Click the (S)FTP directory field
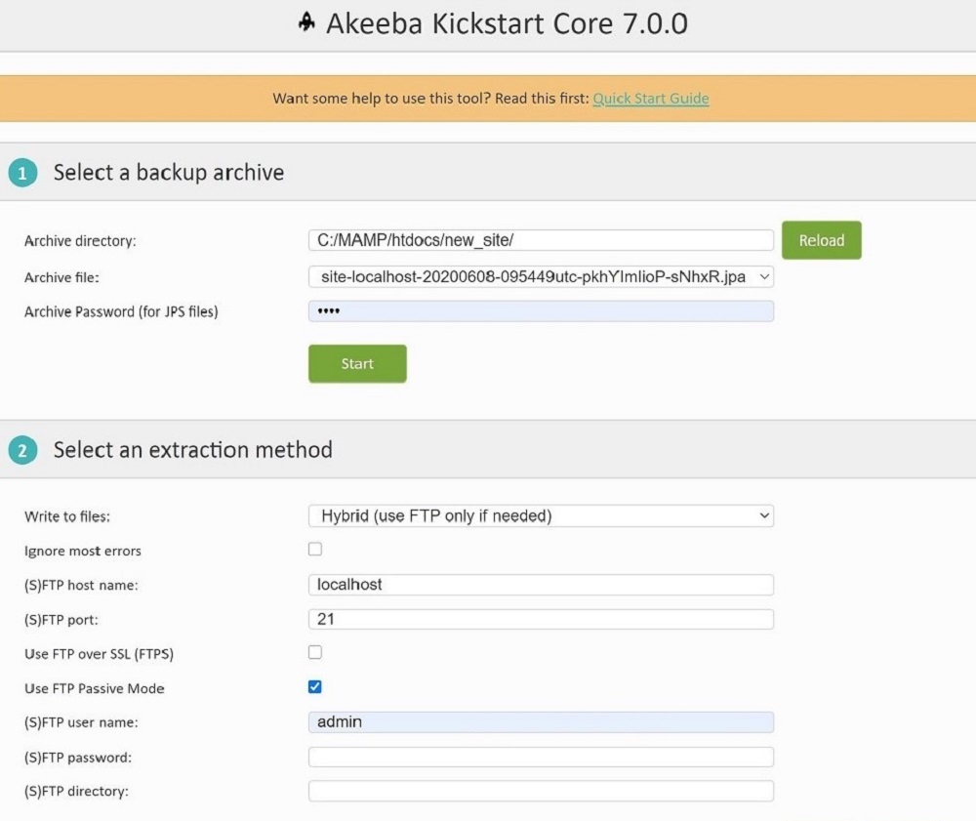This screenshot has height=821, width=976. (541, 791)
